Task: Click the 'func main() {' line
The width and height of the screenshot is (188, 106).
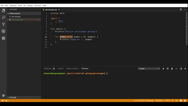Action: click(58, 29)
